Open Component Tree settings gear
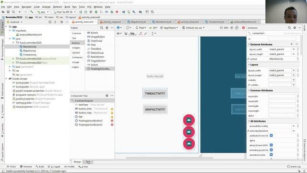 pos(107,96)
